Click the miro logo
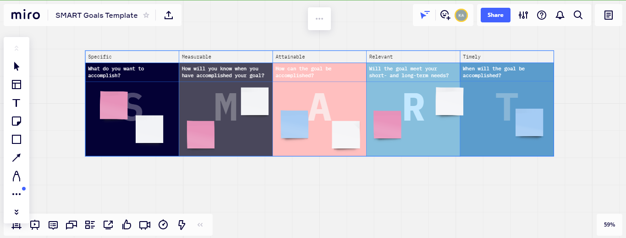 point(26,15)
